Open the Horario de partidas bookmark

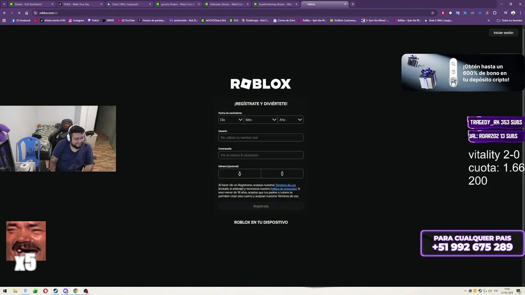pyautogui.click(x=152, y=20)
